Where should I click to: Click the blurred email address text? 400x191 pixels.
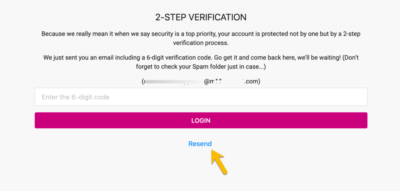click(x=201, y=82)
